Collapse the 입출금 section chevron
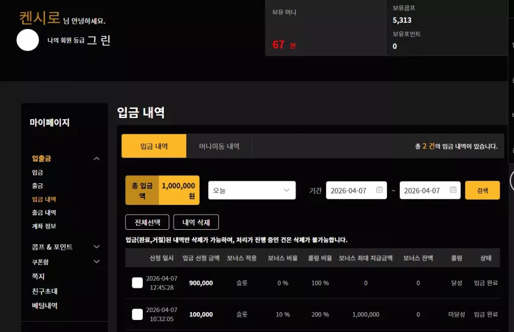Viewport: 514px width, 332px height. [96, 158]
